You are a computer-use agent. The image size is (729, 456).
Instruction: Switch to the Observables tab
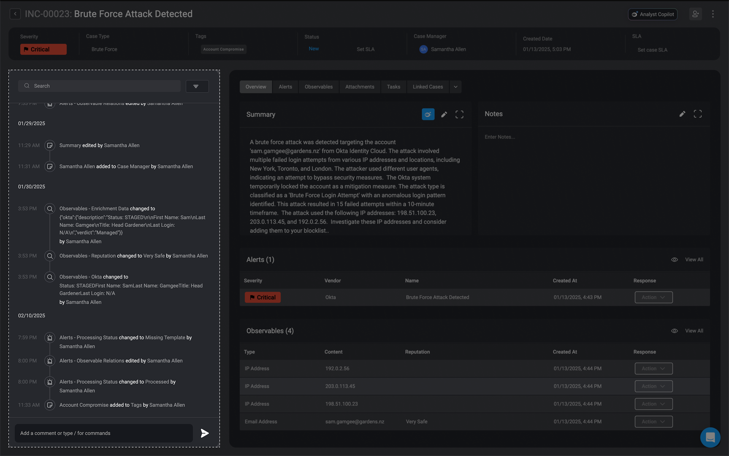click(x=318, y=87)
